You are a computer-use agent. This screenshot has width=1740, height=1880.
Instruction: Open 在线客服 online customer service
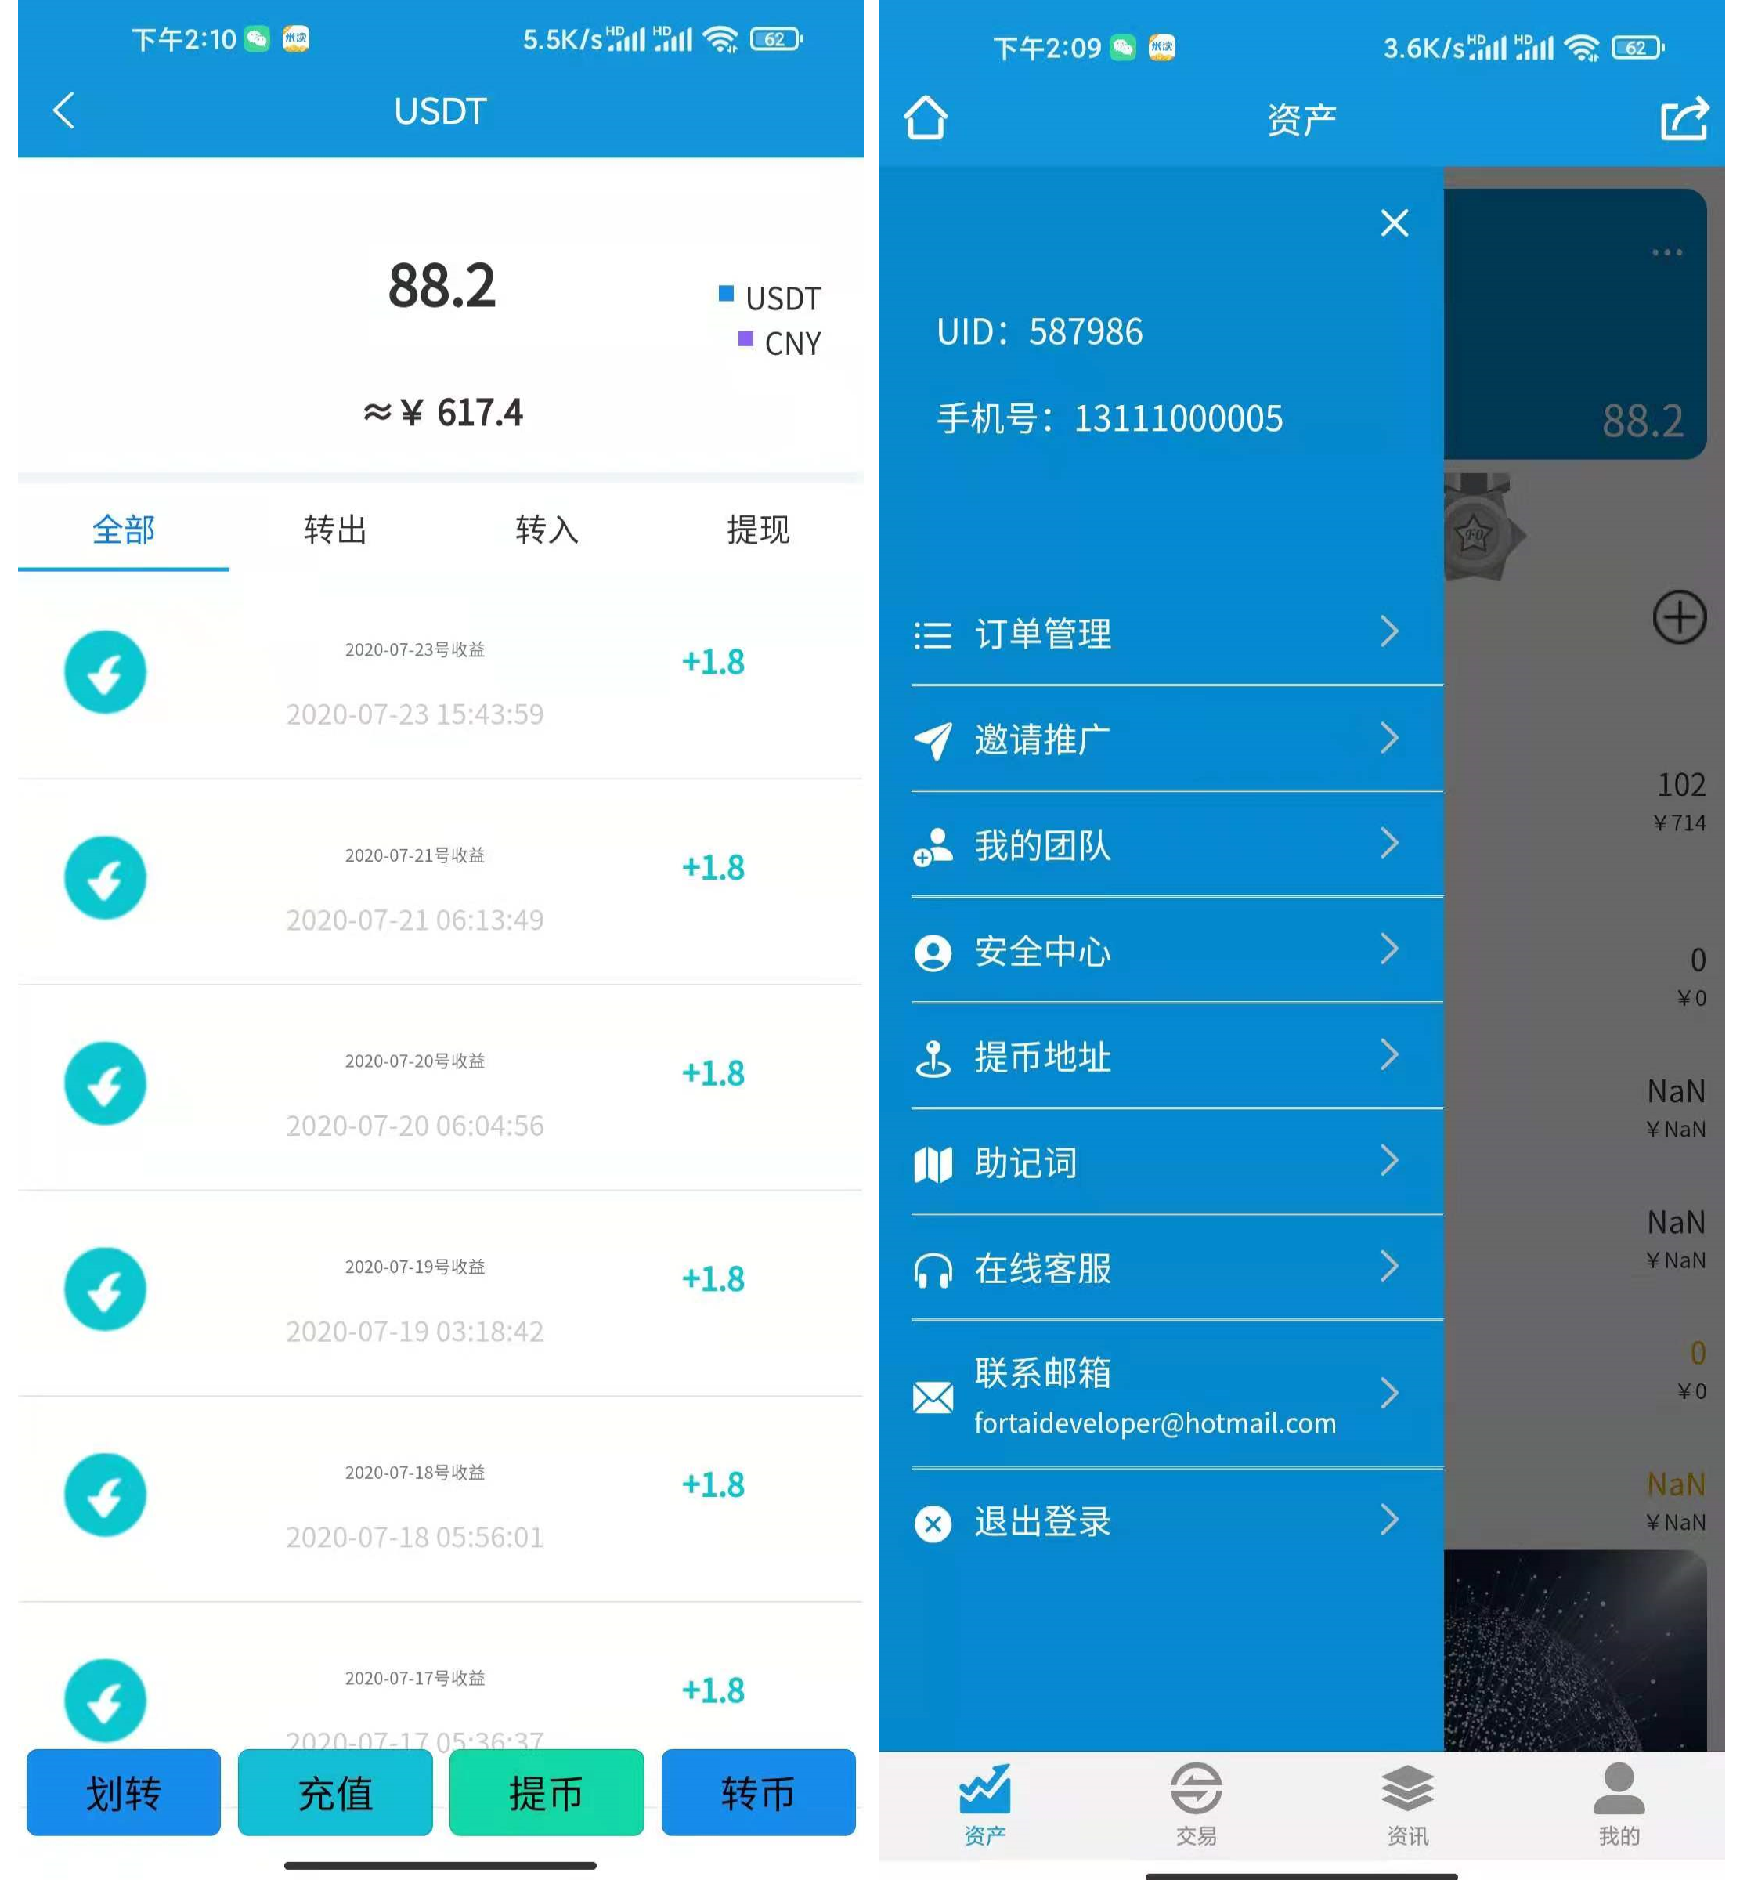[x=1157, y=1271]
